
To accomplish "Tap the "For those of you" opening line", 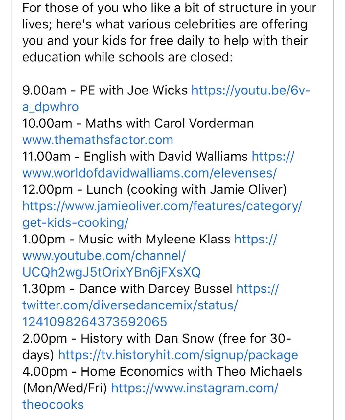I will (169, 8).
